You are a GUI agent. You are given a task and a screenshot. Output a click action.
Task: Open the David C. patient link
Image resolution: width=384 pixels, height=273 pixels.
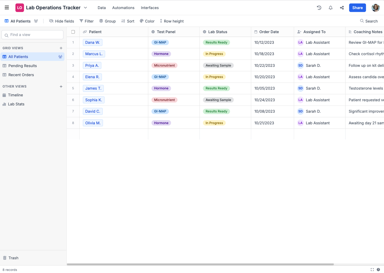[93, 111]
